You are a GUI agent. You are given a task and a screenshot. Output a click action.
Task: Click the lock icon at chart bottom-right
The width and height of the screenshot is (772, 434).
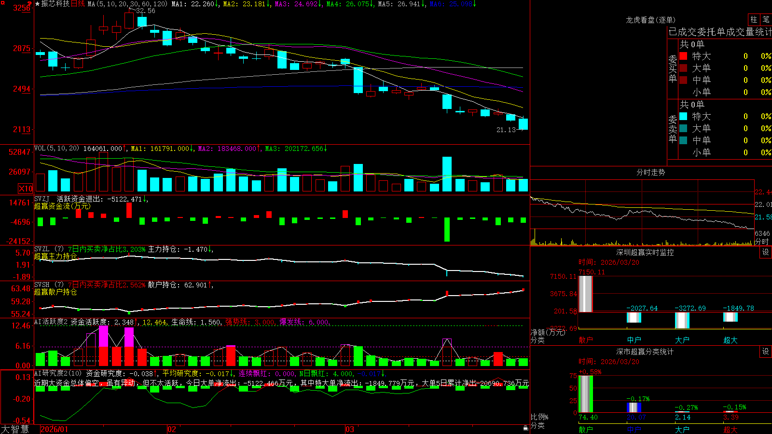[525, 428]
